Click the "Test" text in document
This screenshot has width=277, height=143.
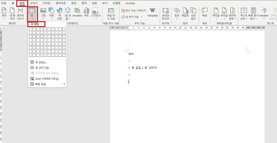(131, 54)
